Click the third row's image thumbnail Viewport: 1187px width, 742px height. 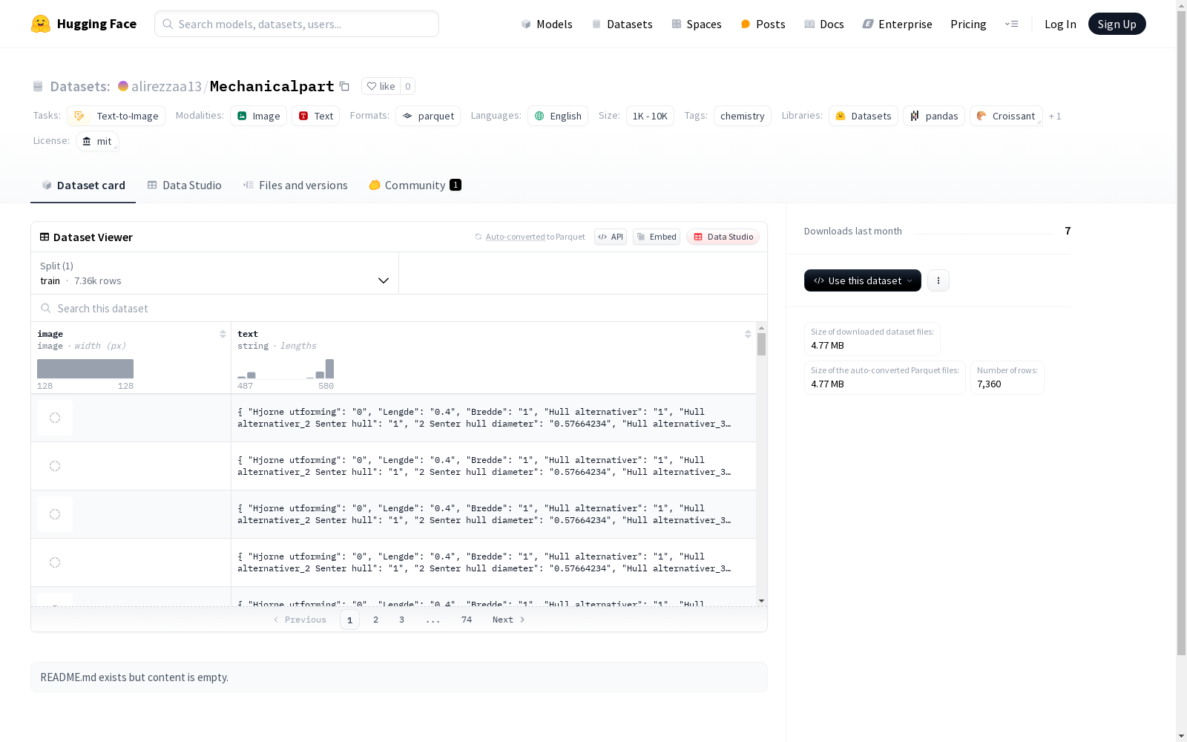tap(55, 514)
